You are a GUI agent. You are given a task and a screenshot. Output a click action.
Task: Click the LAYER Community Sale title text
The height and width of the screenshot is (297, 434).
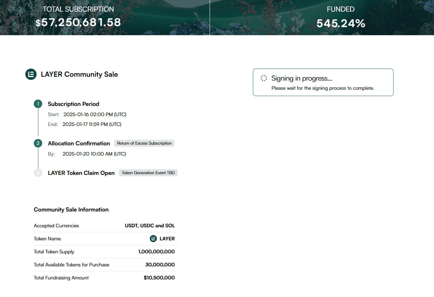(x=79, y=74)
